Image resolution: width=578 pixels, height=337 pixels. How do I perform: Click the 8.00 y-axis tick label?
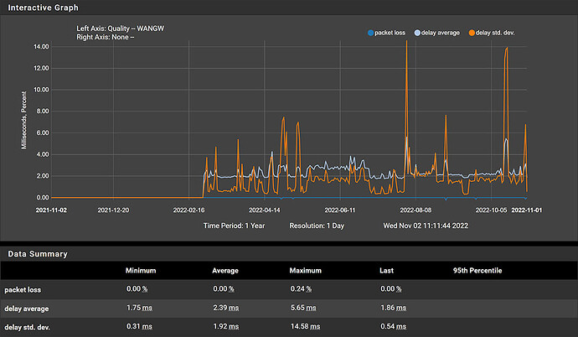[x=43, y=111]
